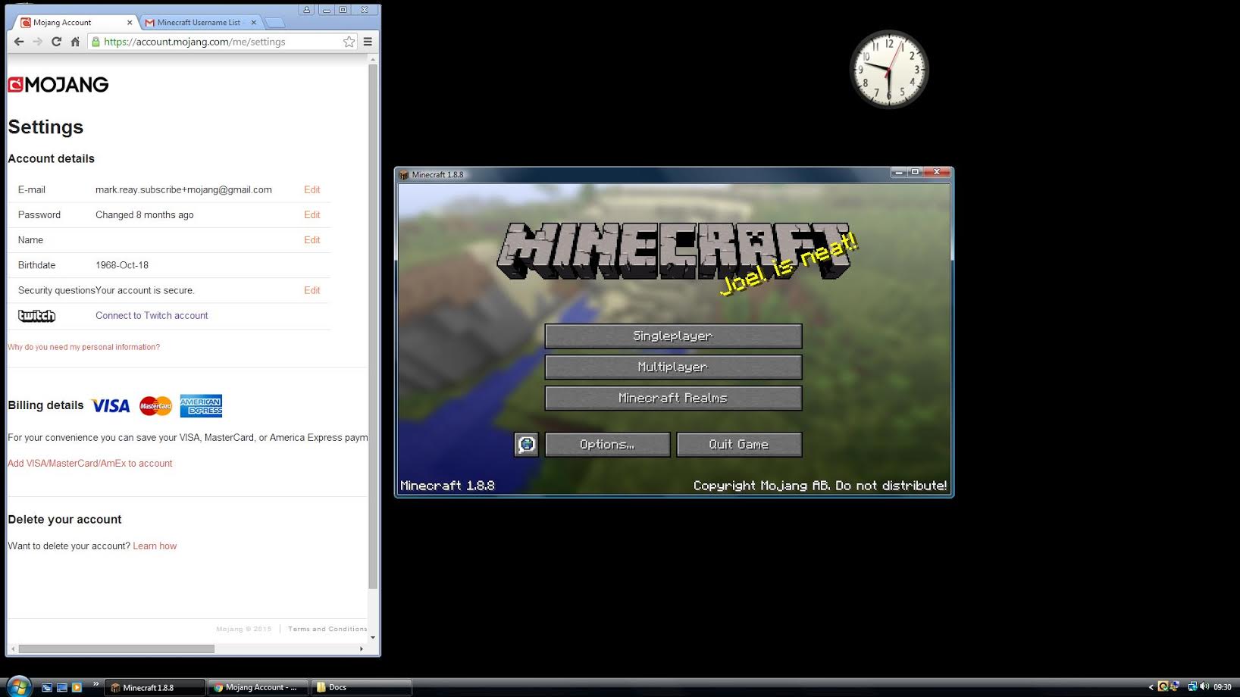The width and height of the screenshot is (1240, 697).
Task: Click the Chrome home icon
Action: click(75, 42)
